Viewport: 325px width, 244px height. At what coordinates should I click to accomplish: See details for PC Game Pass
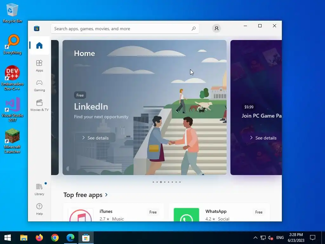coord(263,138)
